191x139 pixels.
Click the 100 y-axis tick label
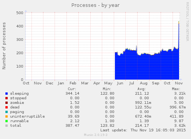20,66
